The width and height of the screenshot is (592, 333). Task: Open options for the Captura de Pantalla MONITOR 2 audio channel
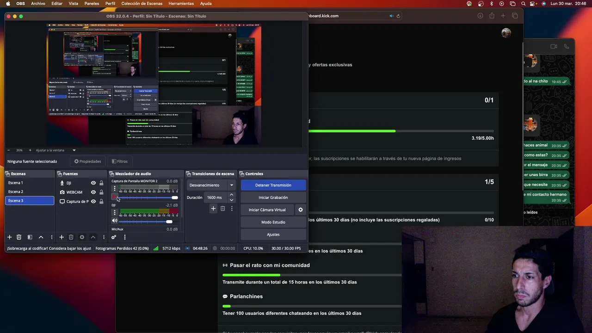[115, 189]
